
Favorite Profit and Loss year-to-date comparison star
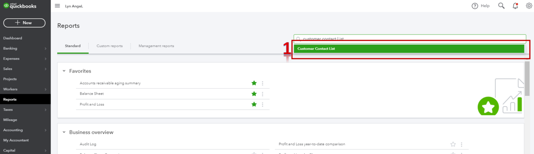pos(453,144)
